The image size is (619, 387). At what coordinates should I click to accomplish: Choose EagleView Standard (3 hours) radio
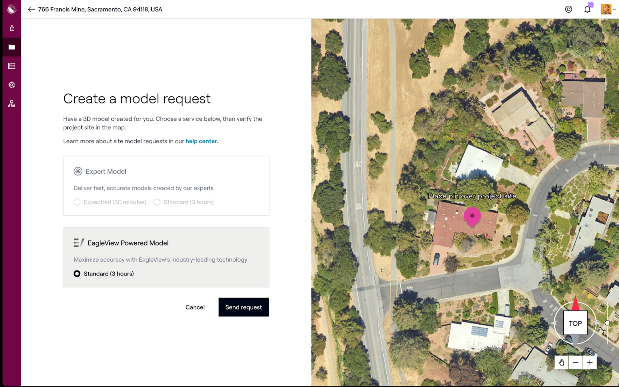[77, 274]
